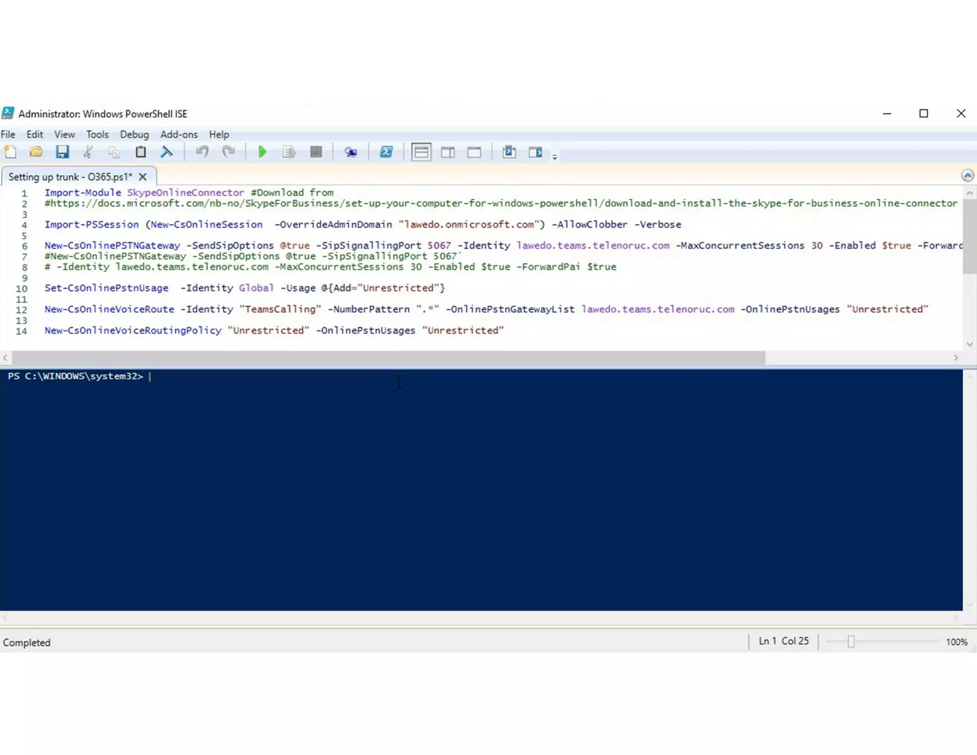Open toolbar overflow options arrow
Screen dimensions: 977x755
[554, 157]
